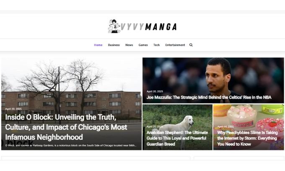The image size is (285, 171).
Task: Select the News navigation link
Action: [129, 45]
